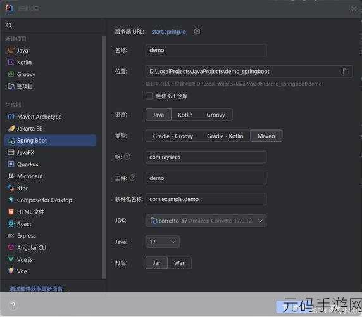
Task: Click the left panel vertical scrollbar
Action: 104,157
